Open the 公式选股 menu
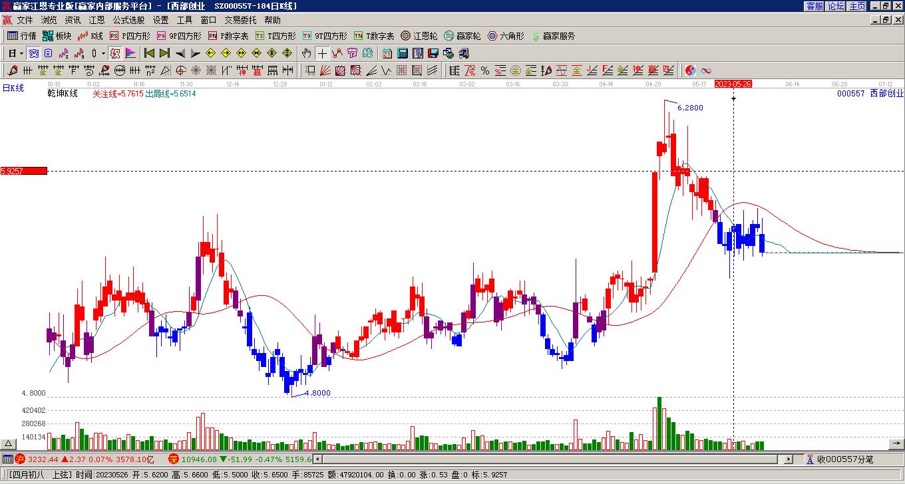Image resolution: width=905 pixels, height=484 pixels. point(128,20)
